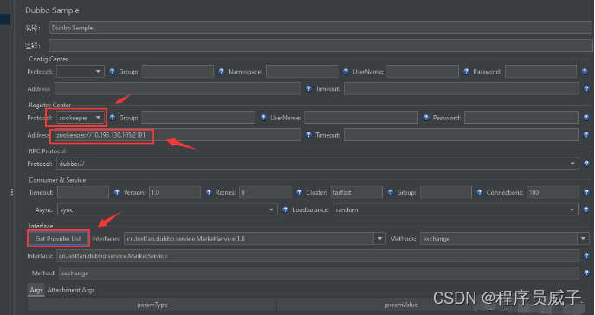Click the paramValue column header
The width and height of the screenshot is (595, 315).
coord(402,305)
